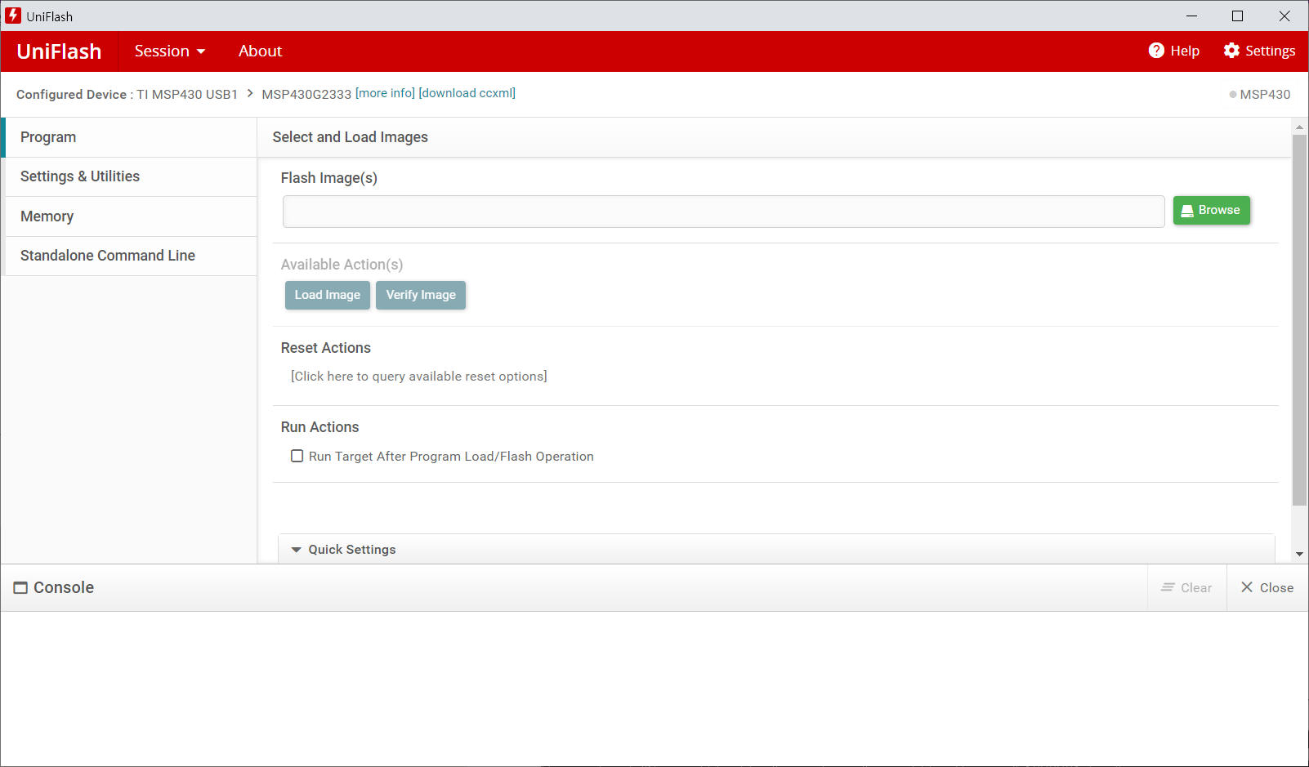The width and height of the screenshot is (1309, 767).
Task: Open the Session dropdown menu
Action: pos(170,51)
